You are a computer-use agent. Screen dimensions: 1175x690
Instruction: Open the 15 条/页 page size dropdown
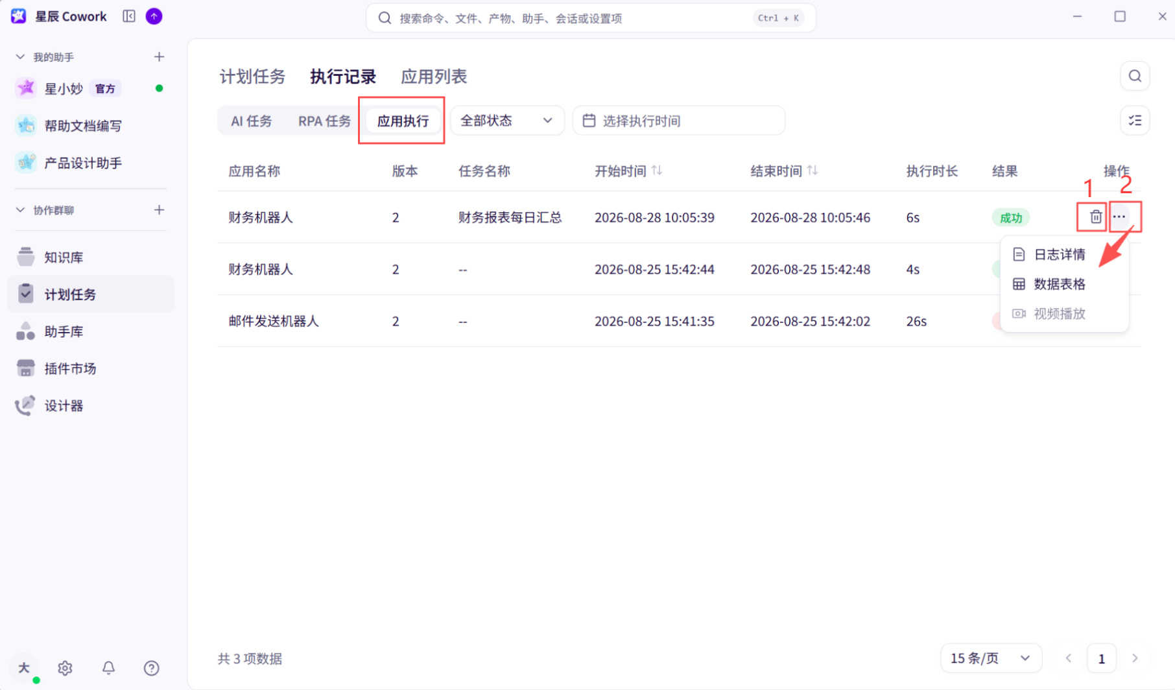tap(991, 659)
